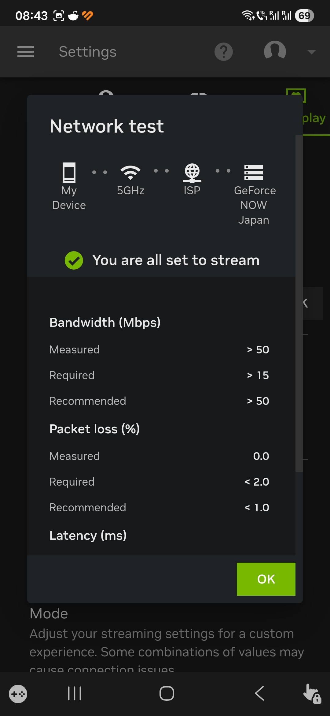
Task: Tap the user profile avatar
Action: point(275,51)
